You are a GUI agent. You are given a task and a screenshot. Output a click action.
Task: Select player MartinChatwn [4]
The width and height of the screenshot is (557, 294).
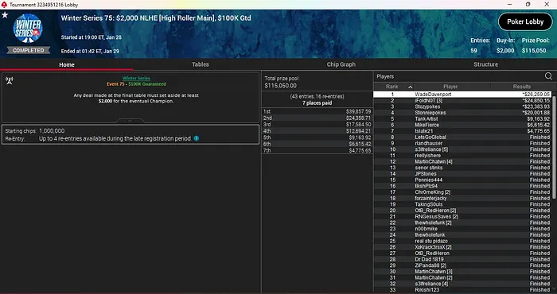[462, 162]
